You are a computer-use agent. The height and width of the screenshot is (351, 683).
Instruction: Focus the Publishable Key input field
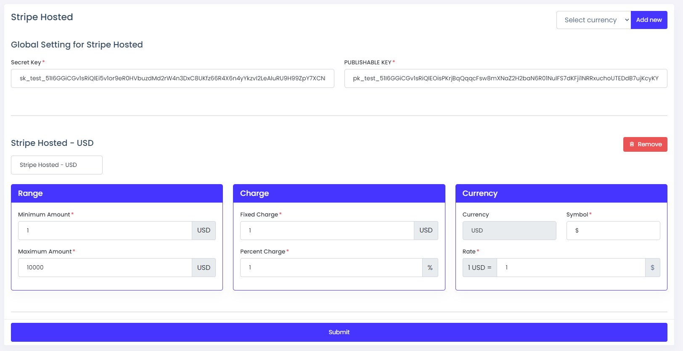click(x=506, y=78)
